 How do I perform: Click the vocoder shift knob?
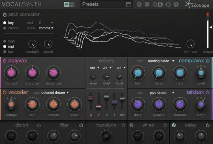coord(32,104)
